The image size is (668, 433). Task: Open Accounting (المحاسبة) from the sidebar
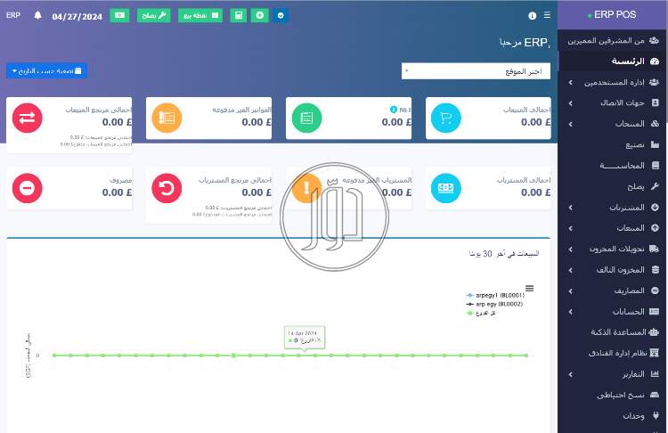(x=613, y=166)
